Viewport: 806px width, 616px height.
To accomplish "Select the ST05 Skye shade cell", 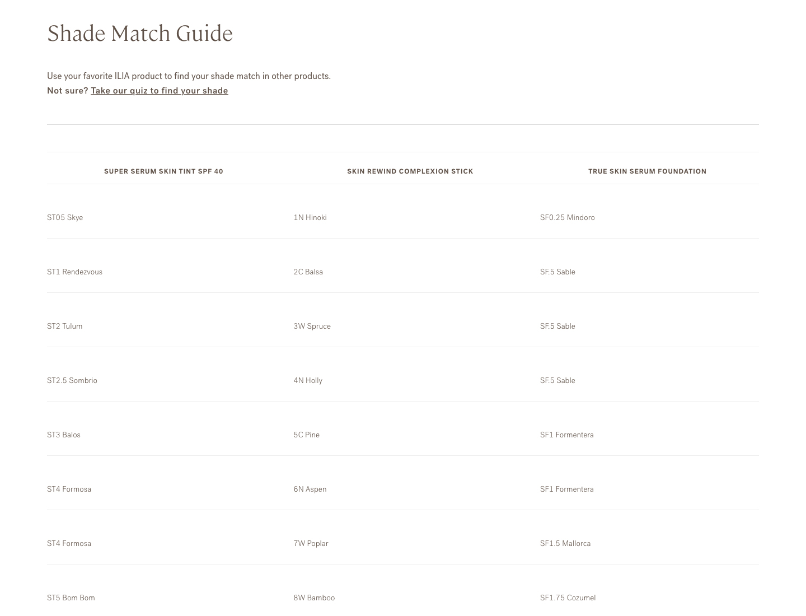I will click(65, 218).
